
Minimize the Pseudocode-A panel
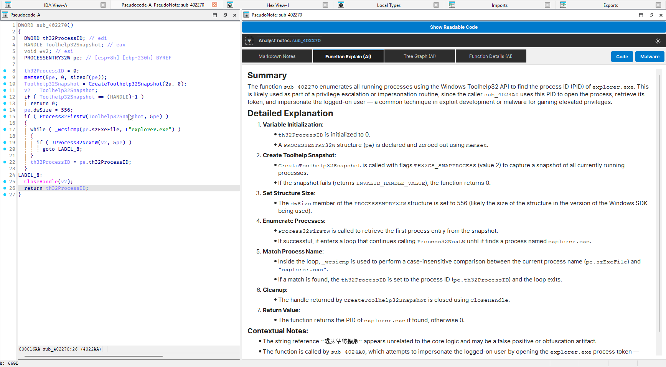(215, 15)
